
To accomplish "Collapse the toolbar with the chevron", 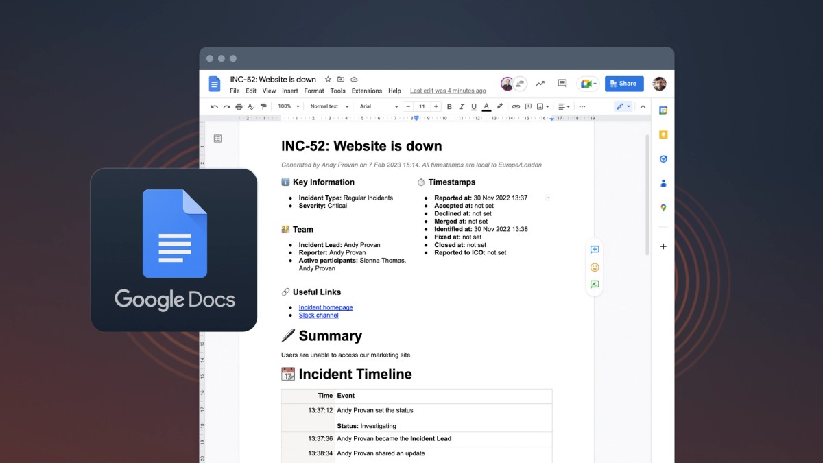I will tap(643, 106).
